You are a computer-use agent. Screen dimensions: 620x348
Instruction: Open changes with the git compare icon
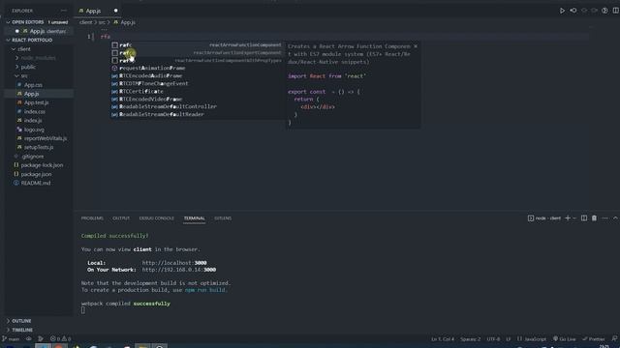[x=573, y=11]
